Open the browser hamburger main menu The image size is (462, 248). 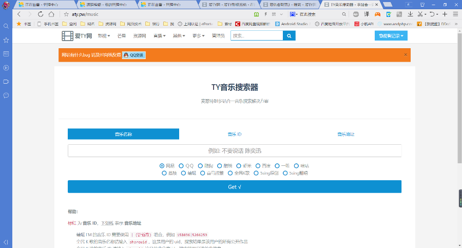tap(455, 14)
